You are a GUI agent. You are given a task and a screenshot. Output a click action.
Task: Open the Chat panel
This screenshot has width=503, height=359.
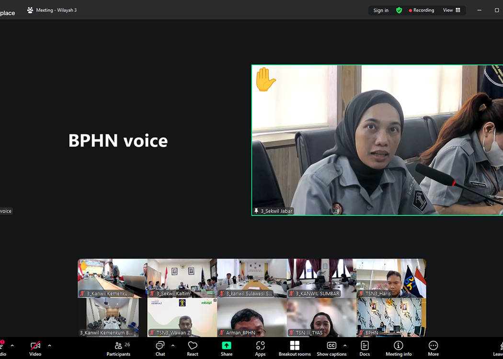point(160,348)
